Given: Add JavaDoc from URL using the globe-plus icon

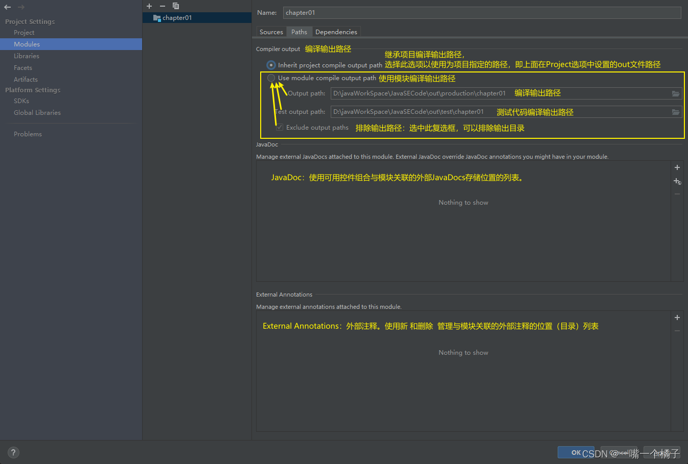Looking at the screenshot, I should pos(677,181).
